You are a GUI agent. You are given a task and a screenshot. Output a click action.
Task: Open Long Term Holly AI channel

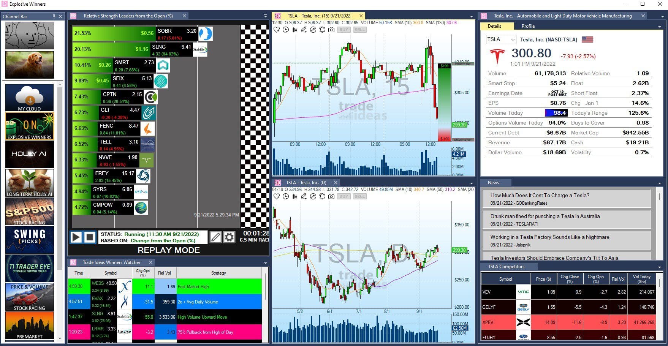point(30,183)
